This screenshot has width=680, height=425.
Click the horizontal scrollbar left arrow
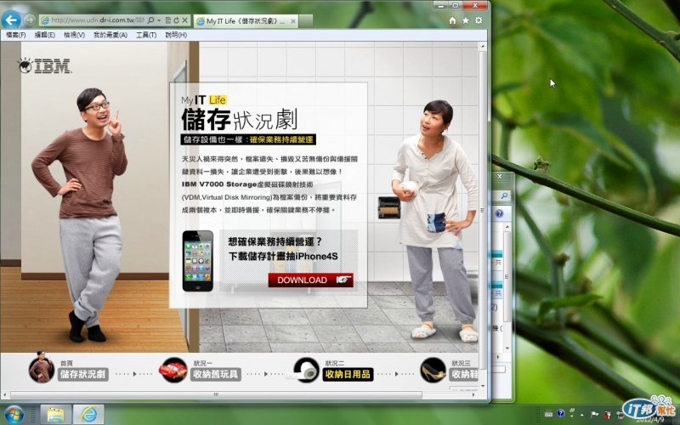pyautogui.click(x=5, y=394)
